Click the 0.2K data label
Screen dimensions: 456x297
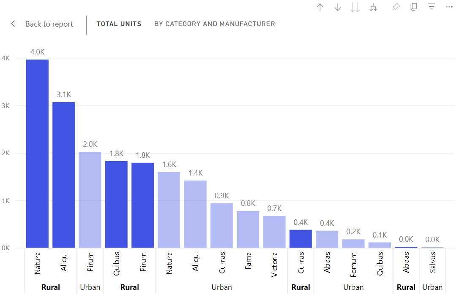pyautogui.click(x=353, y=232)
